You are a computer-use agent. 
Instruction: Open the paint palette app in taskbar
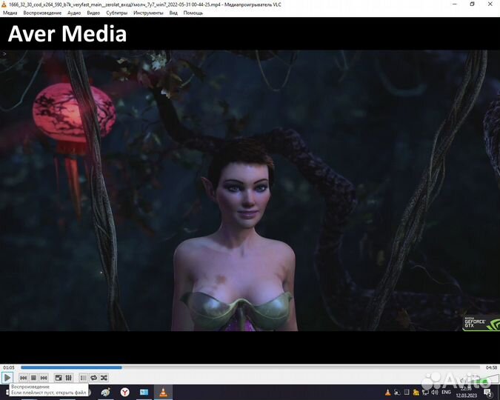point(105,392)
